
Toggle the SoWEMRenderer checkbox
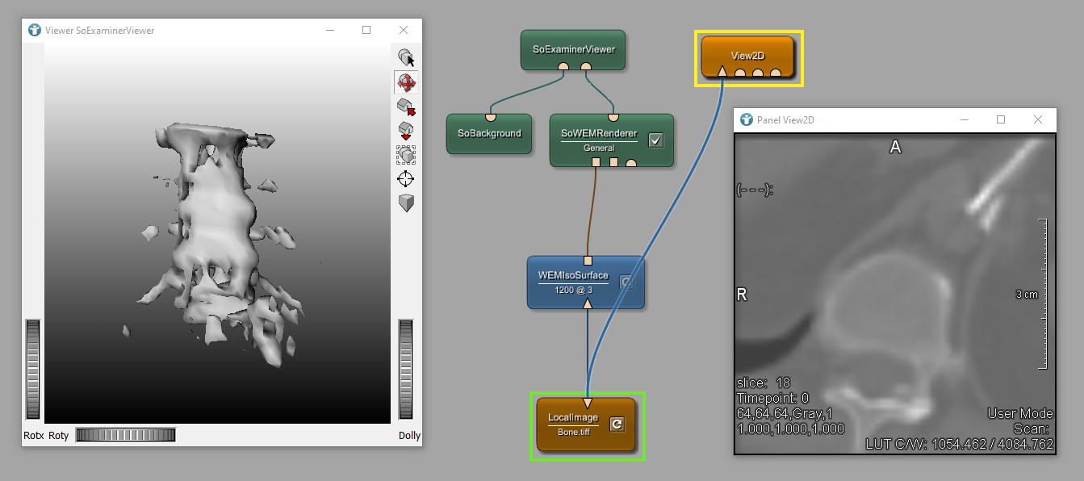[x=656, y=140]
